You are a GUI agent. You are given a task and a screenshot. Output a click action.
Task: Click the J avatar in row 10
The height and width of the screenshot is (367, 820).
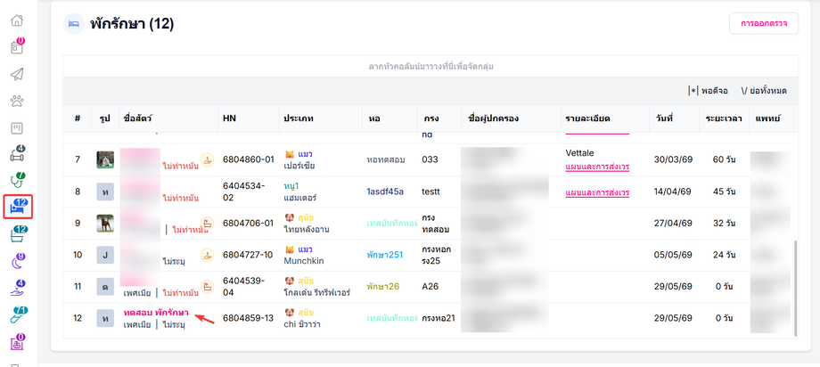pyautogui.click(x=105, y=255)
